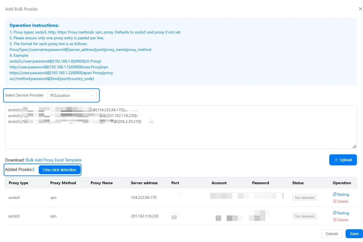This screenshot has height=242, width=363.
Task: Click the Not detected status for 154.222.84.170
Action: pos(305,198)
